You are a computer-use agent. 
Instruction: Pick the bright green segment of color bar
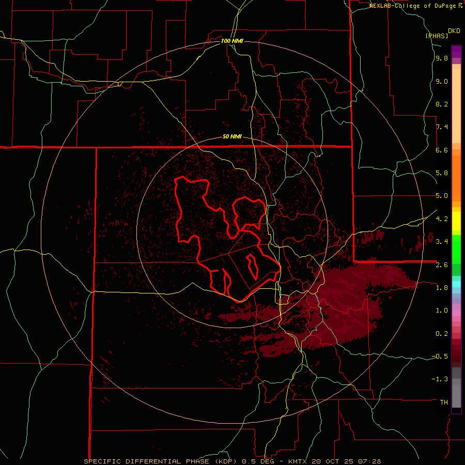tap(456, 250)
